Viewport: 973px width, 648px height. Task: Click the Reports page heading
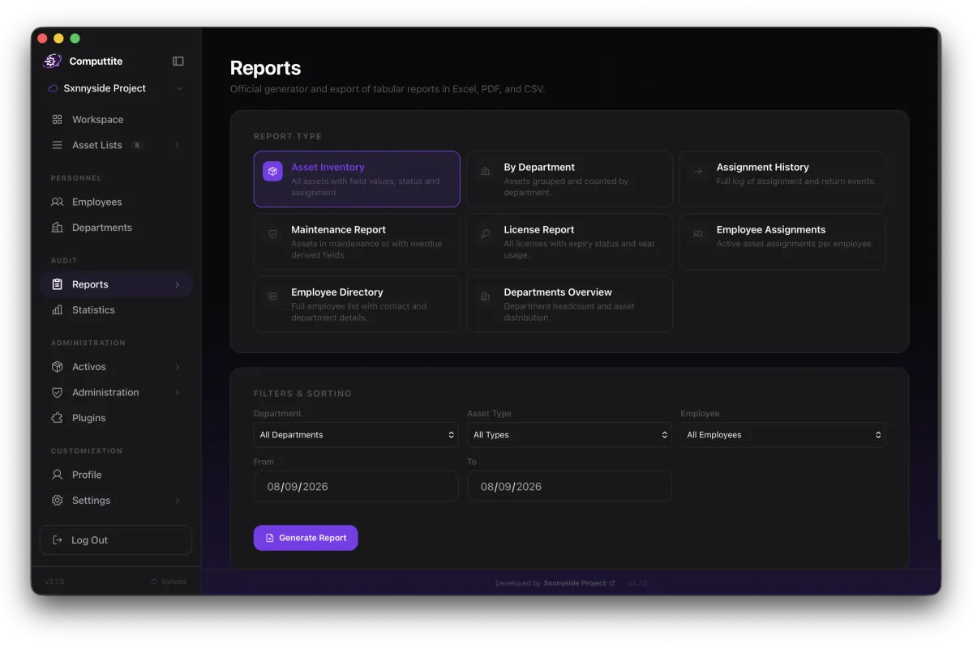point(265,68)
